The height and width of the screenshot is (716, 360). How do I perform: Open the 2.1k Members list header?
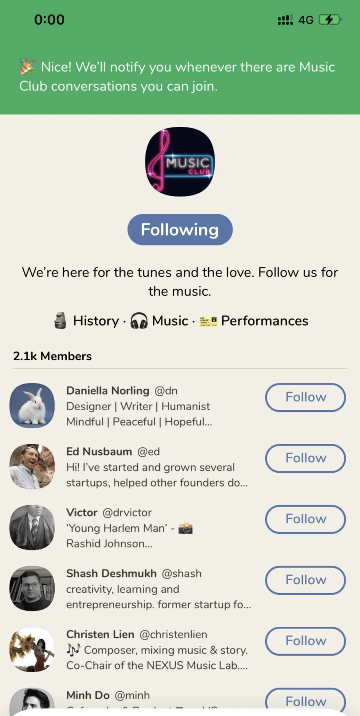pyautogui.click(x=52, y=356)
